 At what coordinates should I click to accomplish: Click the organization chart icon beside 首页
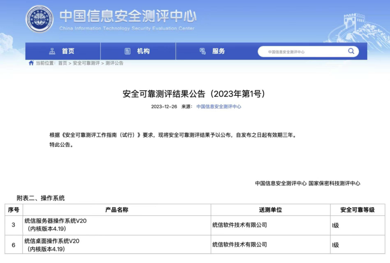point(52,51)
